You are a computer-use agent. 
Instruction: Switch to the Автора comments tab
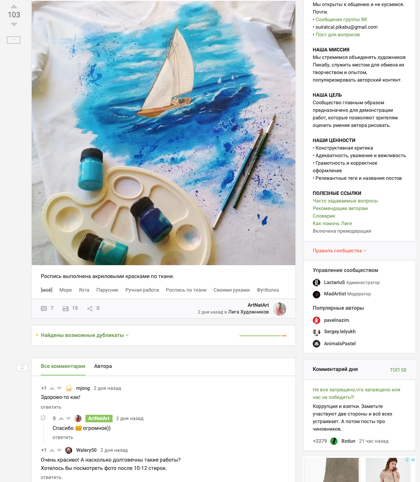pos(103,366)
